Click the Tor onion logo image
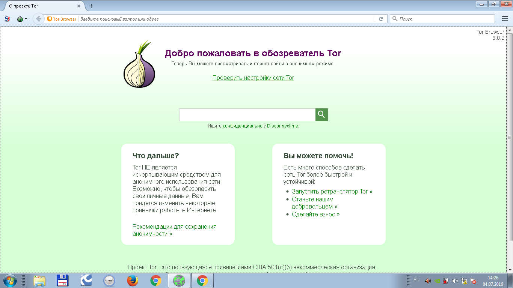Viewport: 513px width, 288px height. [139, 64]
